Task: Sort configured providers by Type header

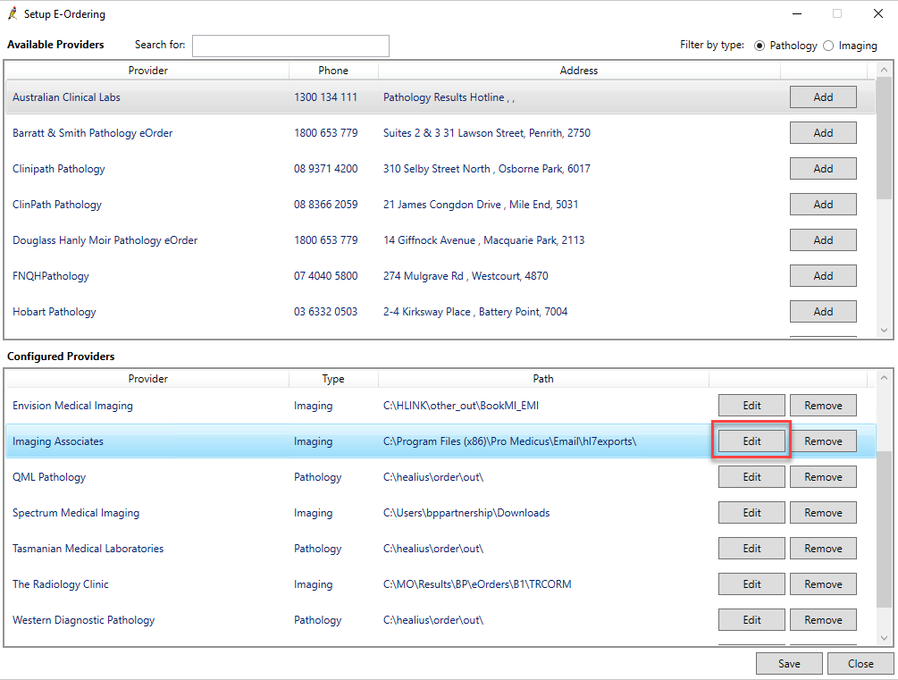Action: click(333, 379)
